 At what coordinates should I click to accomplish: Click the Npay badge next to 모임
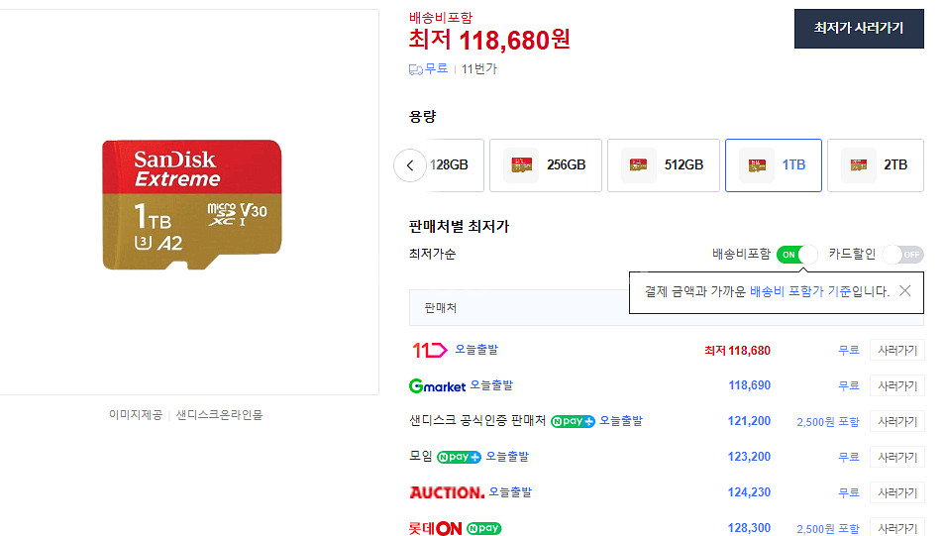(x=459, y=457)
